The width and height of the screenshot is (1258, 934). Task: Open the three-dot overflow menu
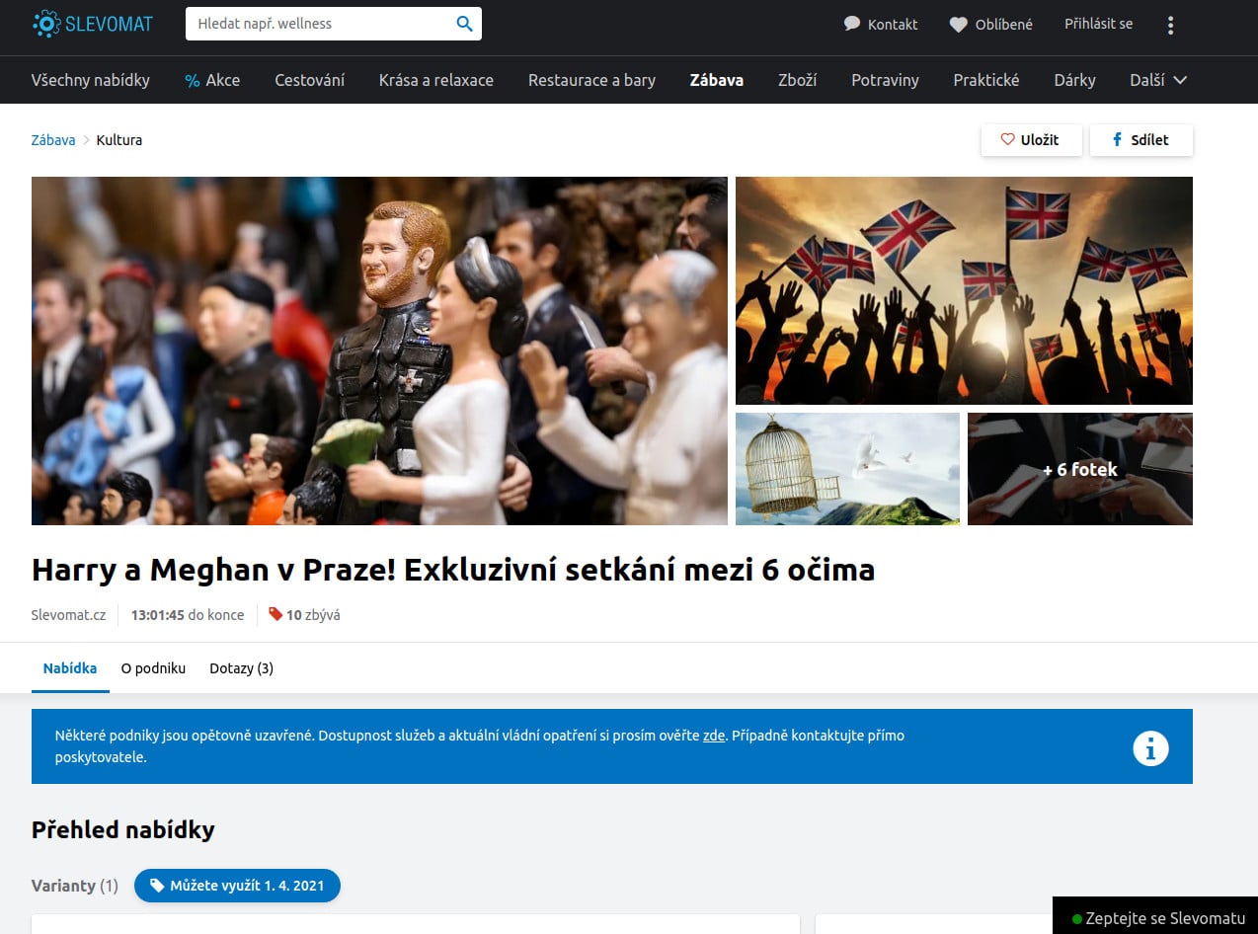[1170, 24]
